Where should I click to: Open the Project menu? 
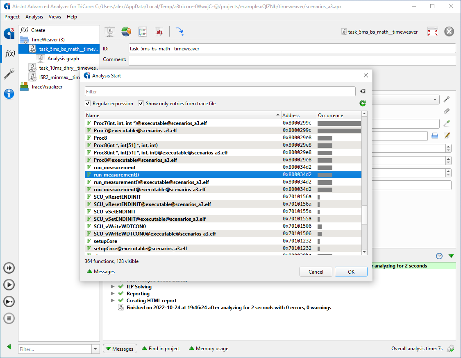point(12,17)
